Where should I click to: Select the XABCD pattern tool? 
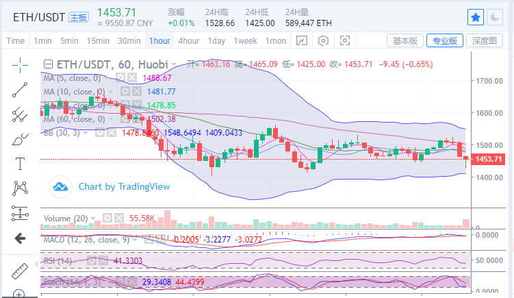[20, 188]
